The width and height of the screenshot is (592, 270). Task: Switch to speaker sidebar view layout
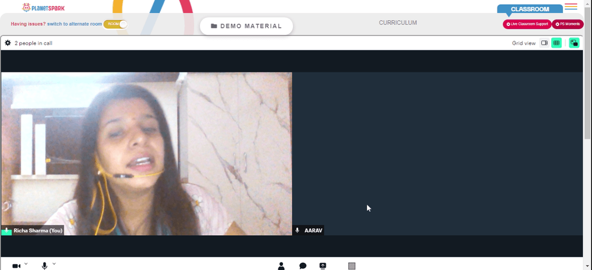[x=544, y=43]
